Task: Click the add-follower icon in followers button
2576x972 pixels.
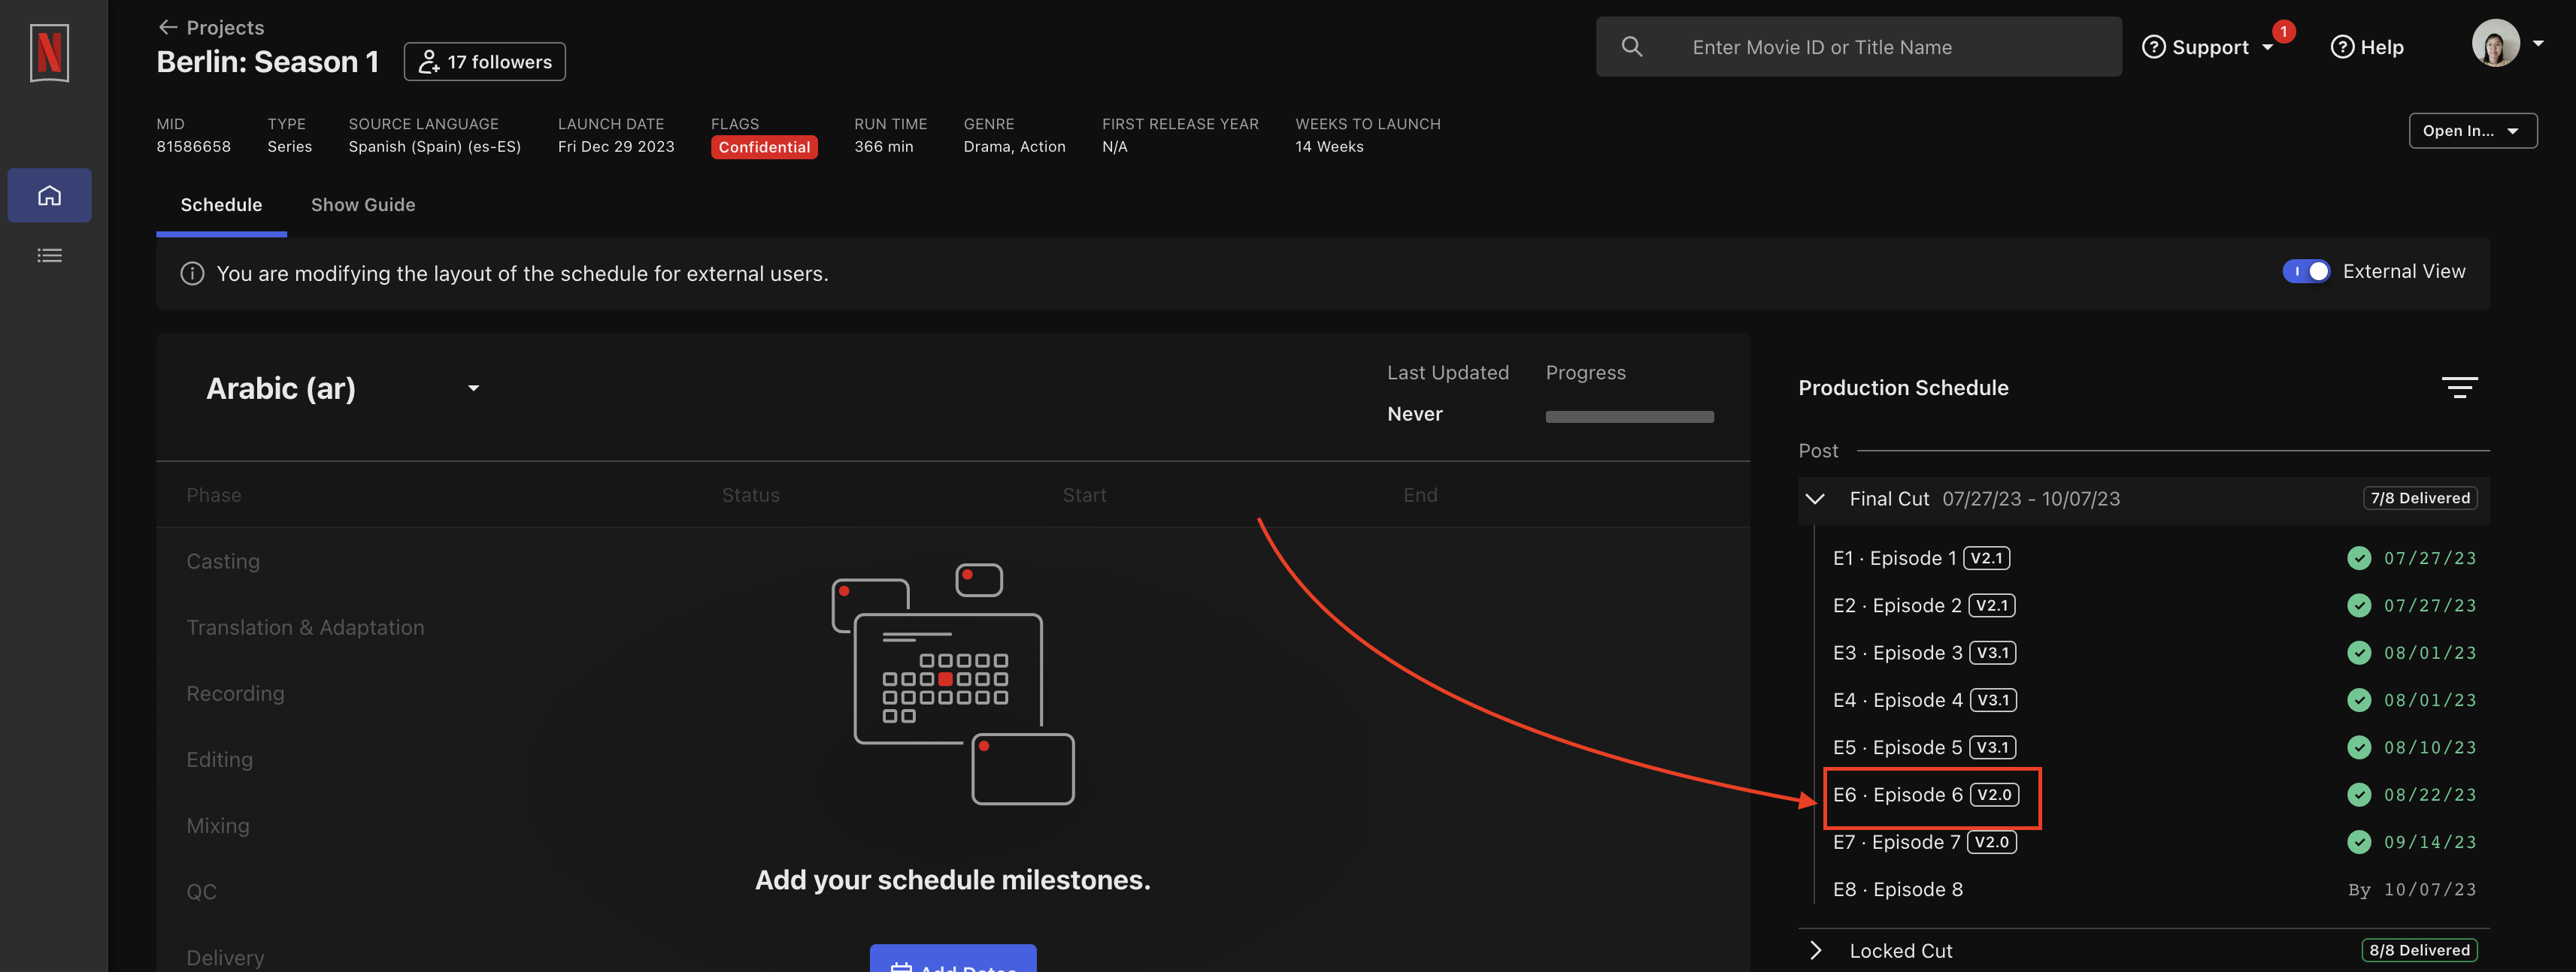Action: tap(428, 62)
